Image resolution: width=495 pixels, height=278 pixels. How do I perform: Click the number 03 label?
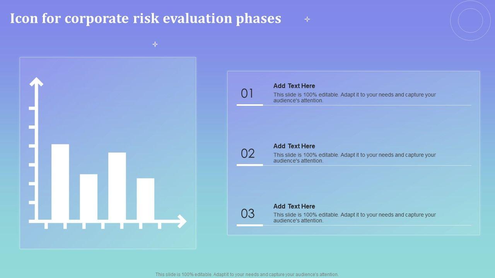(248, 214)
